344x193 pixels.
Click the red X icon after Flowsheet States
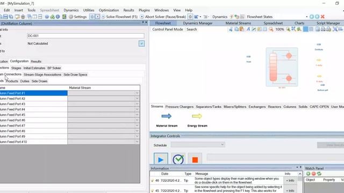point(322,17)
